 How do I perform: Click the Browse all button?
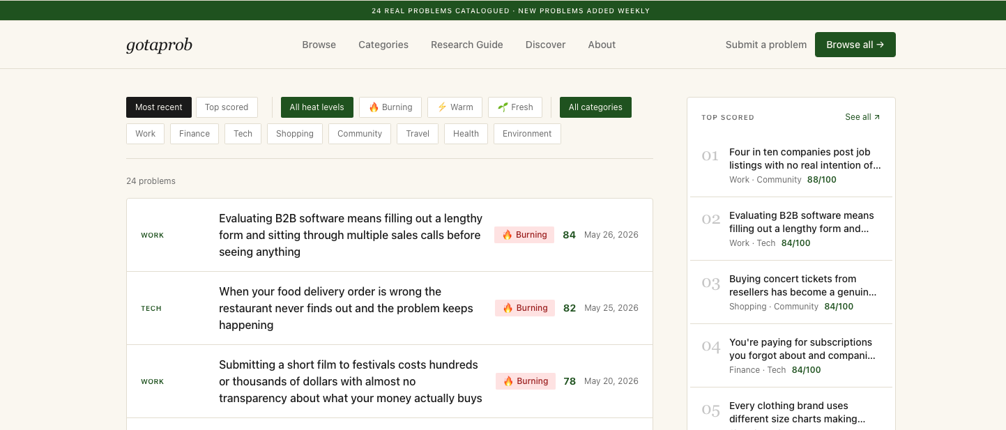855,45
